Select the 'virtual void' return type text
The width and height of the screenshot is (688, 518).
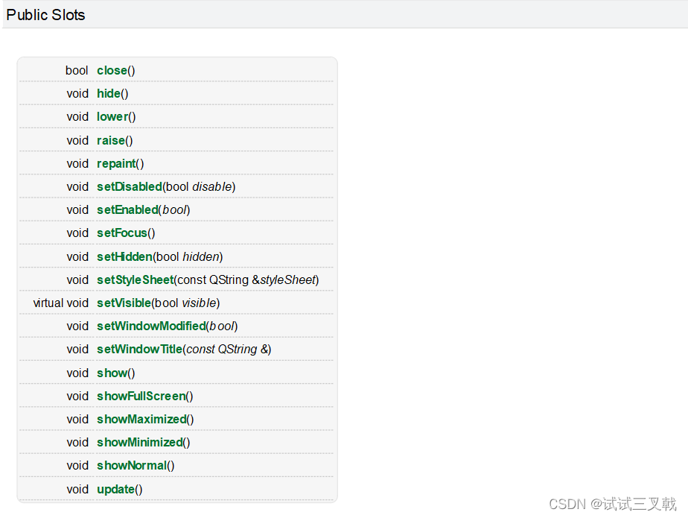tap(61, 303)
